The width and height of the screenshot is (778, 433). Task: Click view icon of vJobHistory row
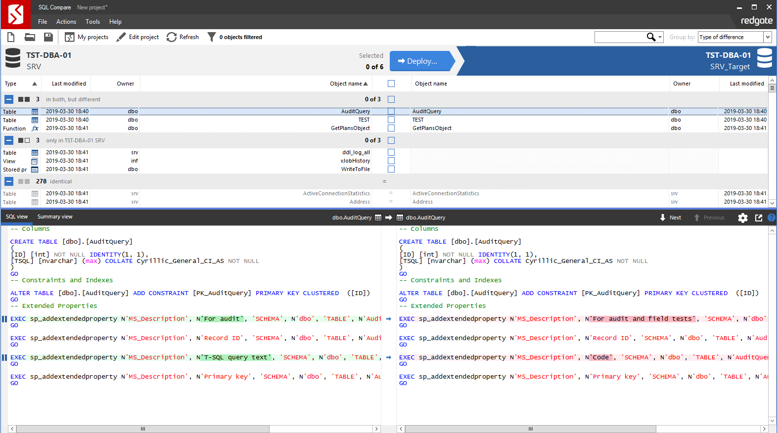tap(35, 161)
